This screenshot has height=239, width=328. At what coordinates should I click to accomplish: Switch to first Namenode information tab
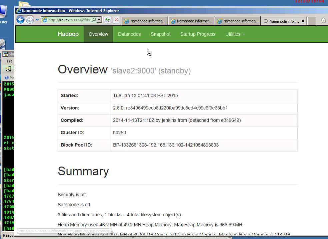(145, 21)
